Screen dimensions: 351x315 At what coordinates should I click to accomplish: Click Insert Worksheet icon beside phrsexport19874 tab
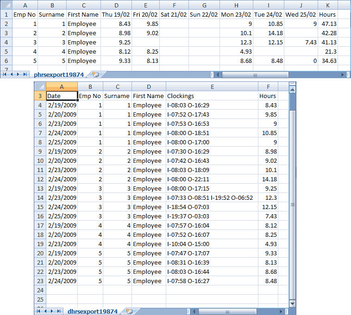(95, 74)
